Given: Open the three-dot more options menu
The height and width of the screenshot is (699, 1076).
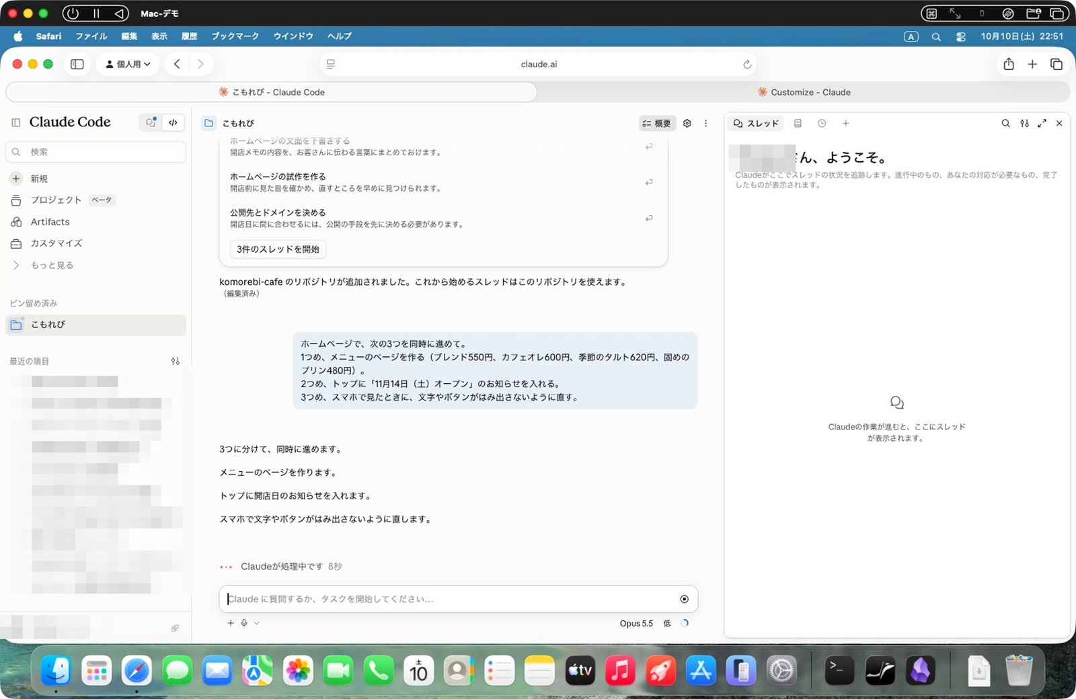Looking at the screenshot, I should pyautogui.click(x=705, y=123).
